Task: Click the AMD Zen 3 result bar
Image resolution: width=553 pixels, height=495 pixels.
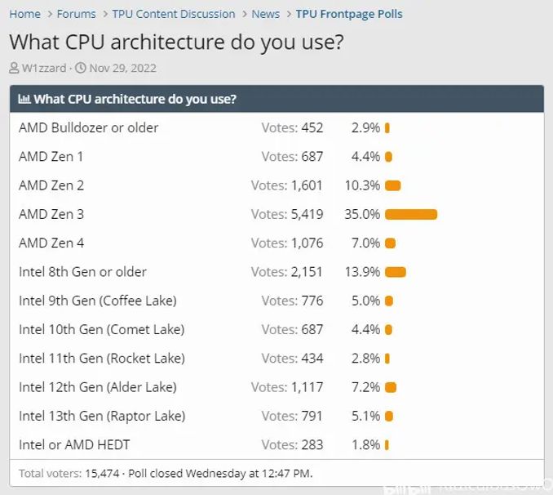Action: pyautogui.click(x=411, y=215)
